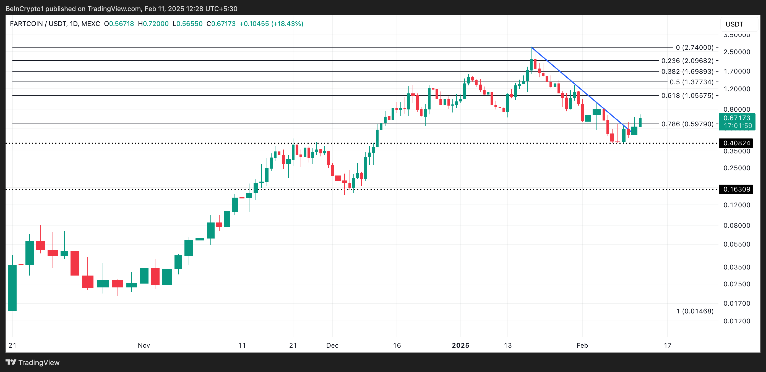Screen dimensions: 766x372
Task: Click the 2.50000 price scale value
Action: [737, 52]
